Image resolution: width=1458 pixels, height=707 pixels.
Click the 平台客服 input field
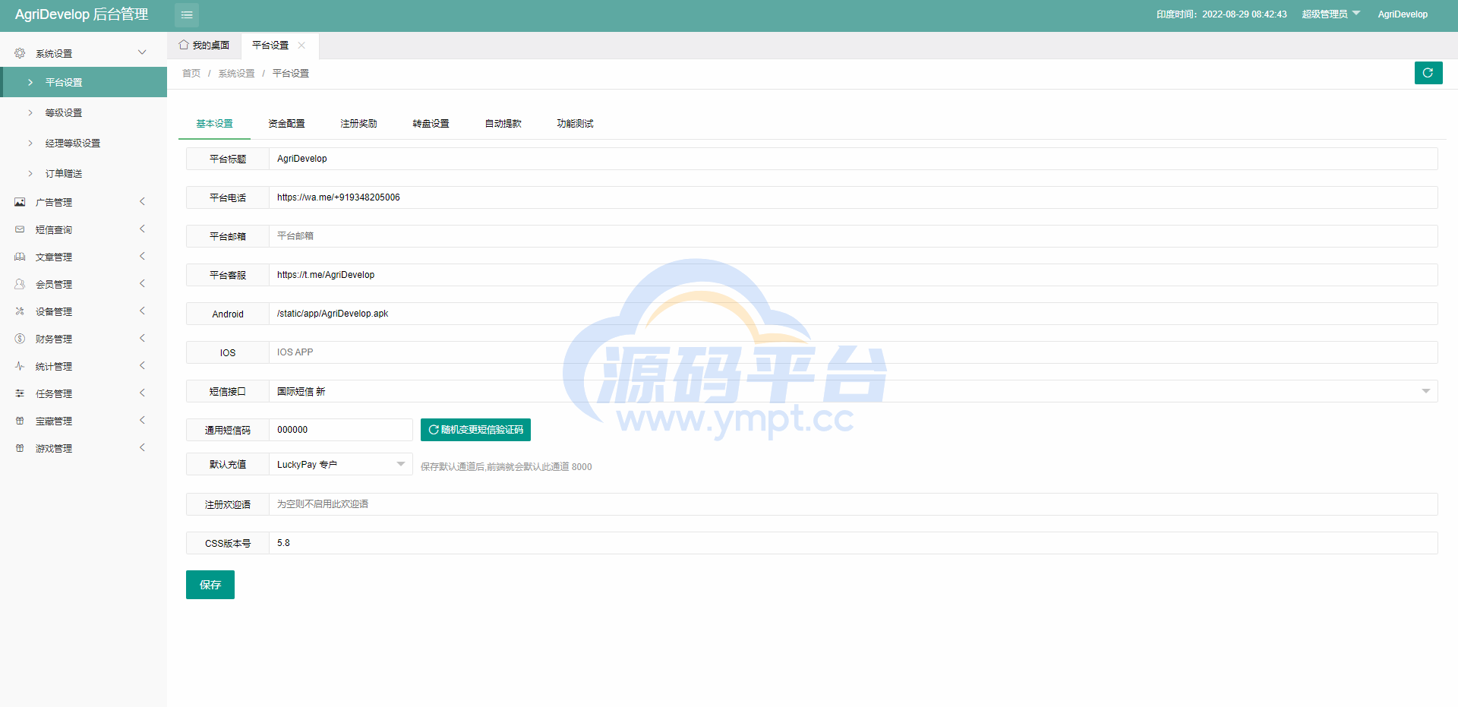pyautogui.click(x=853, y=275)
